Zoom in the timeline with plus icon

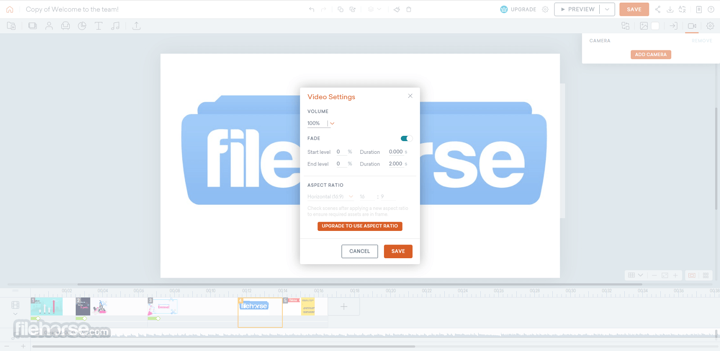coord(23,347)
